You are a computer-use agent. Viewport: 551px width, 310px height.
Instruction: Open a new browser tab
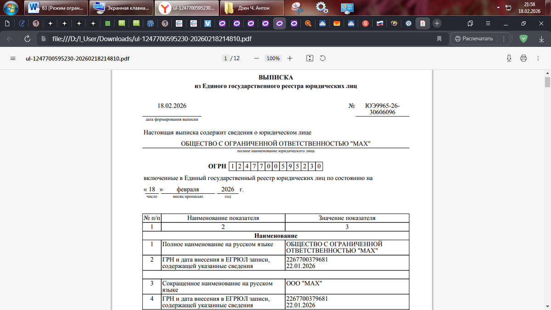click(x=437, y=23)
